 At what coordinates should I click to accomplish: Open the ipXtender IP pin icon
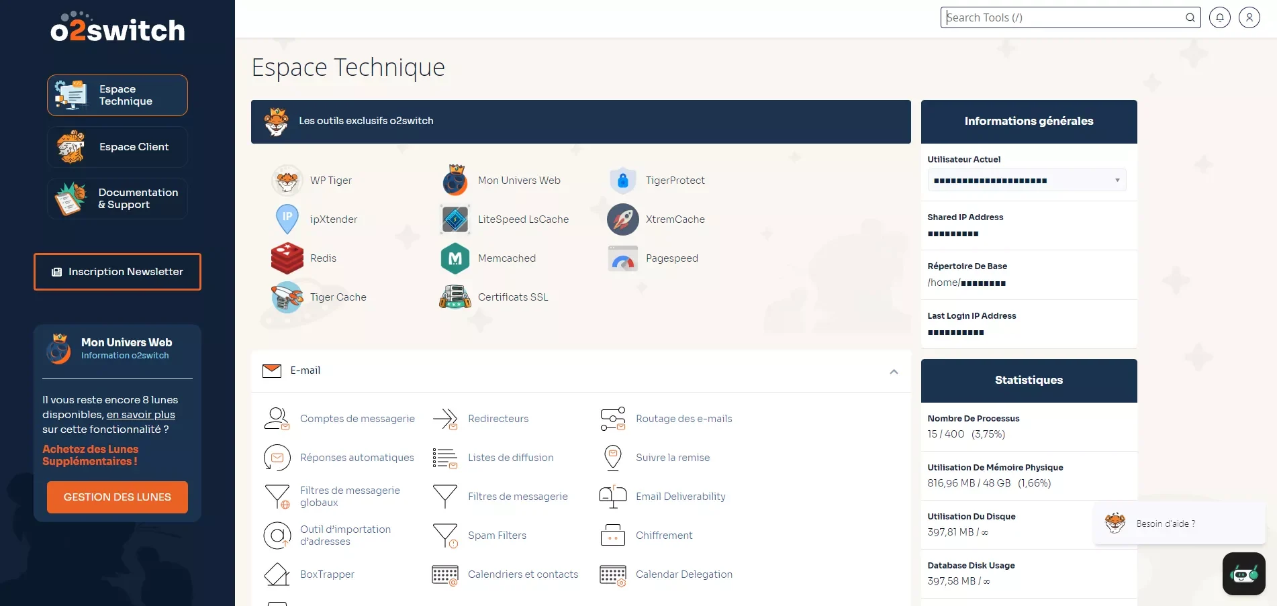click(287, 219)
